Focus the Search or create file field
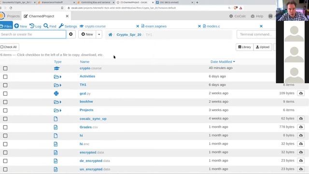The height and width of the screenshot is (174, 309). pyautogui.click(x=33, y=34)
